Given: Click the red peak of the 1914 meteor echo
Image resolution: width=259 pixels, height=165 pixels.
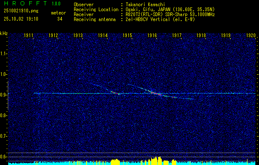Looking at the screenshot, I should [x=116, y=93].
